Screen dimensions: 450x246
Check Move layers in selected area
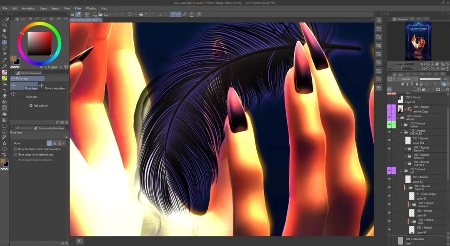[15, 154]
